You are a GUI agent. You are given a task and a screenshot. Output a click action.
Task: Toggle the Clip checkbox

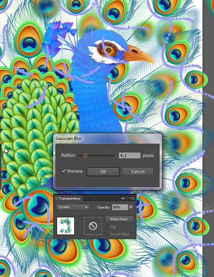[107, 227]
